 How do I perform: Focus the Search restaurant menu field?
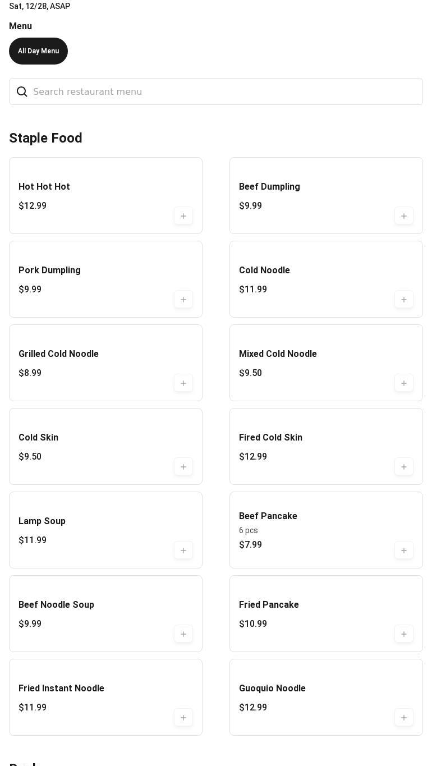coord(224,91)
